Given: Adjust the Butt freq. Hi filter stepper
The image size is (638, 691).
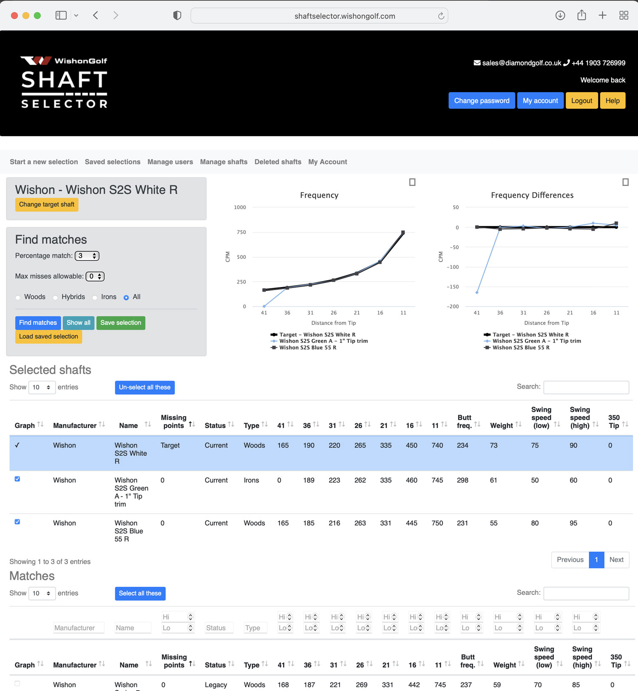Looking at the screenshot, I should click(478, 617).
